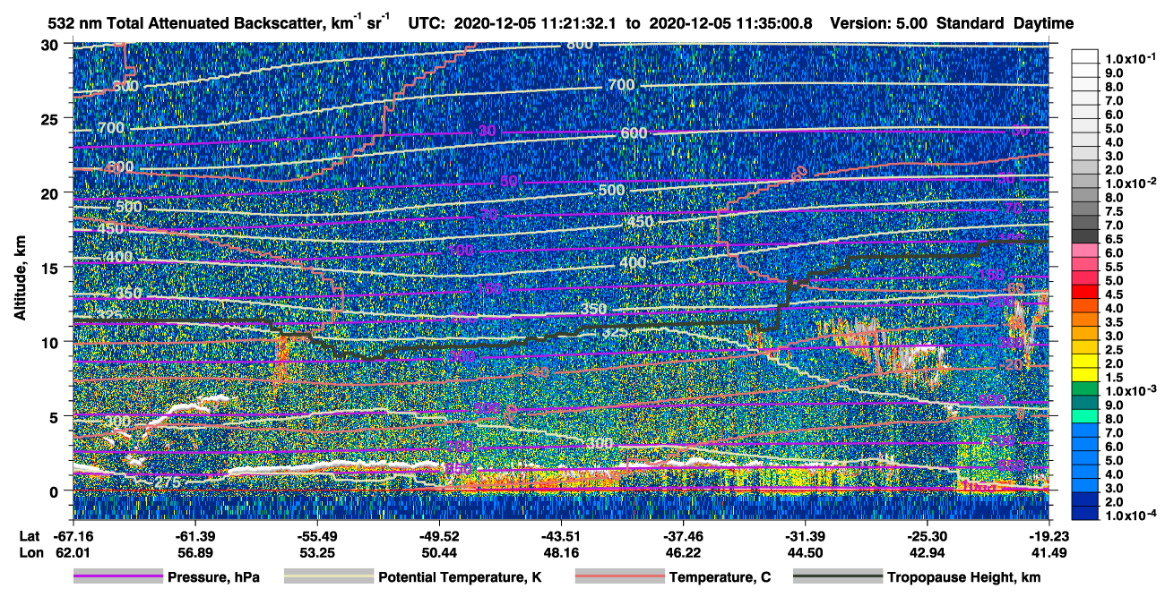
Task: Click the 'Daytime' label in the title
Action: tap(1043, 23)
